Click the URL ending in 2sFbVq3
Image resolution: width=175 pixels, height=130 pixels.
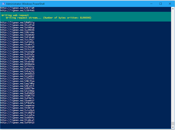click(x=17, y=123)
